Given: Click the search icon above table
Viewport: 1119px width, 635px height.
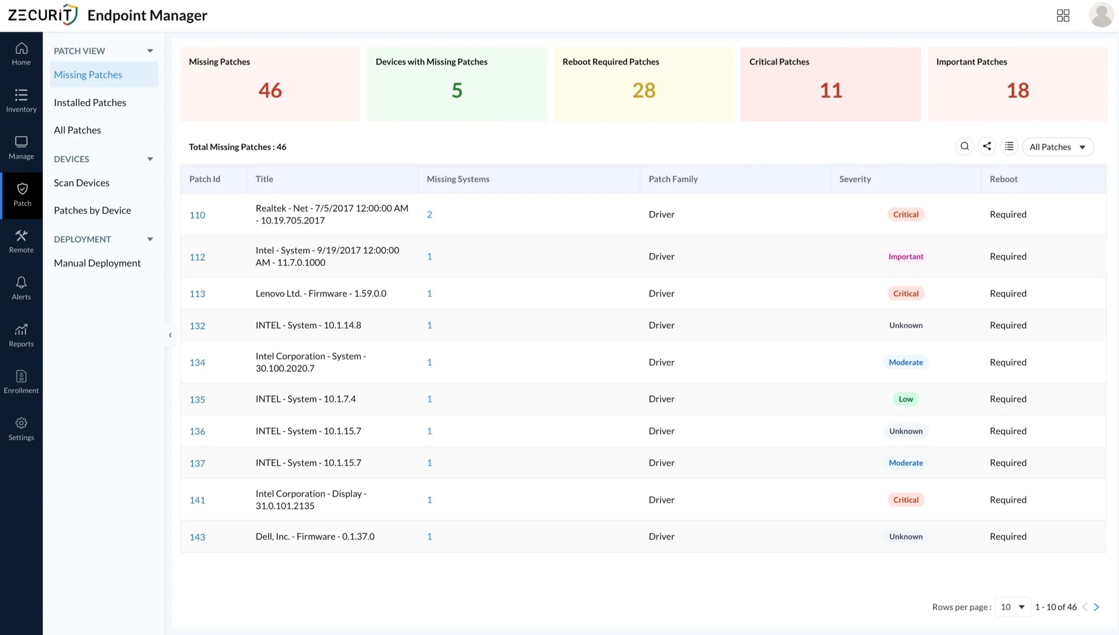Looking at the screenshot, I should [965, 146].
